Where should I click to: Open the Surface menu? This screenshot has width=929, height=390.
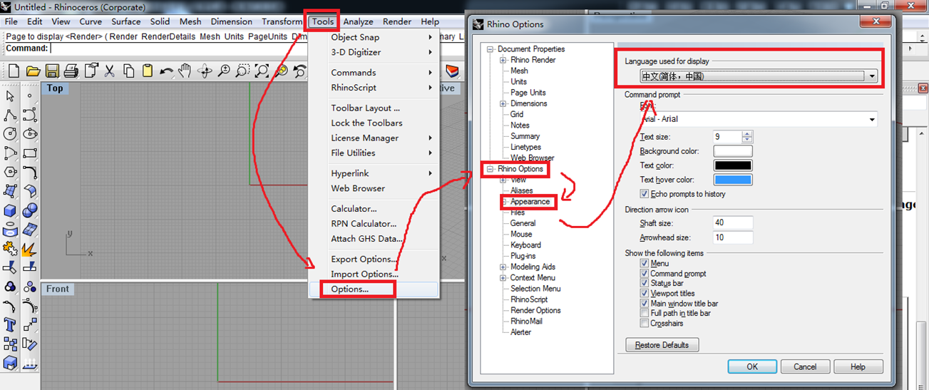click(x=126, y=21)
